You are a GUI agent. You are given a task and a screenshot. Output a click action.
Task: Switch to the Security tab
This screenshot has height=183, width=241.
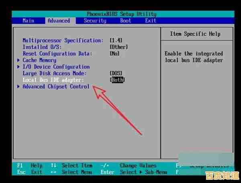[x=95, y=21]
